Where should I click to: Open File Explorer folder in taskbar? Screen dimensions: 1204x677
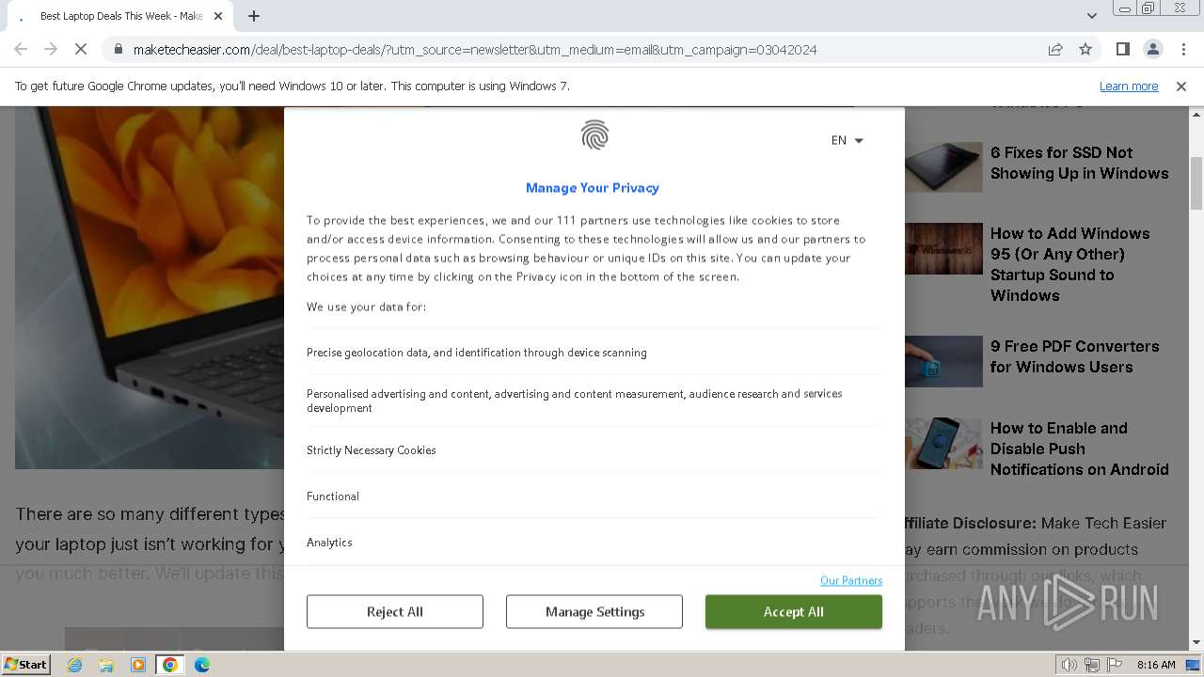click(106, 665)
